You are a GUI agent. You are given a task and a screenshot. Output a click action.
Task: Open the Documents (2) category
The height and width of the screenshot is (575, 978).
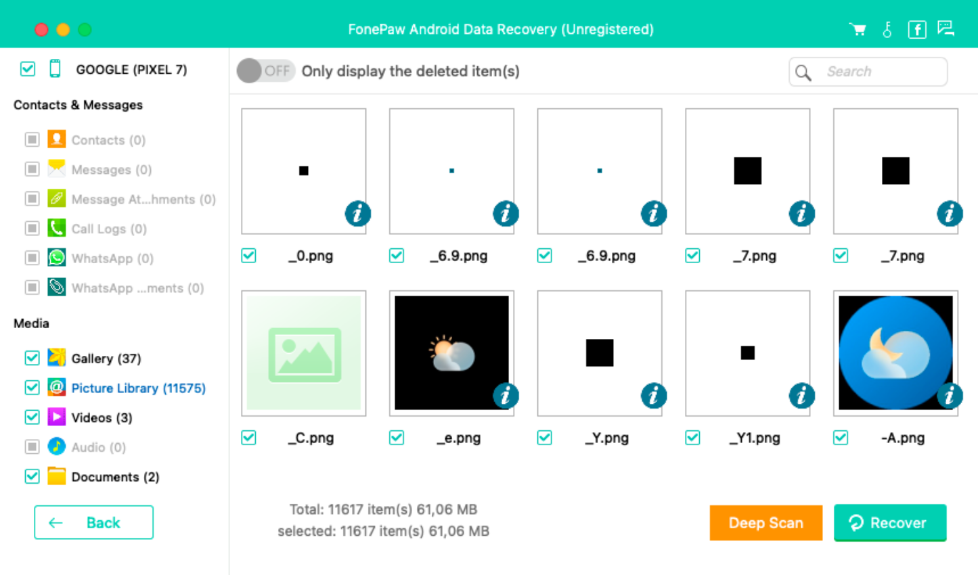[115, 477]
